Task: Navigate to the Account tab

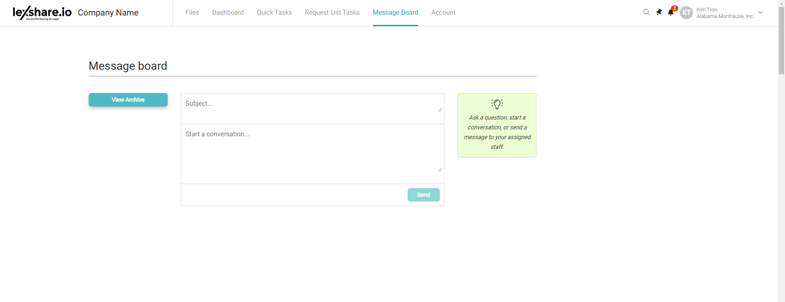Action: [443, 13]
